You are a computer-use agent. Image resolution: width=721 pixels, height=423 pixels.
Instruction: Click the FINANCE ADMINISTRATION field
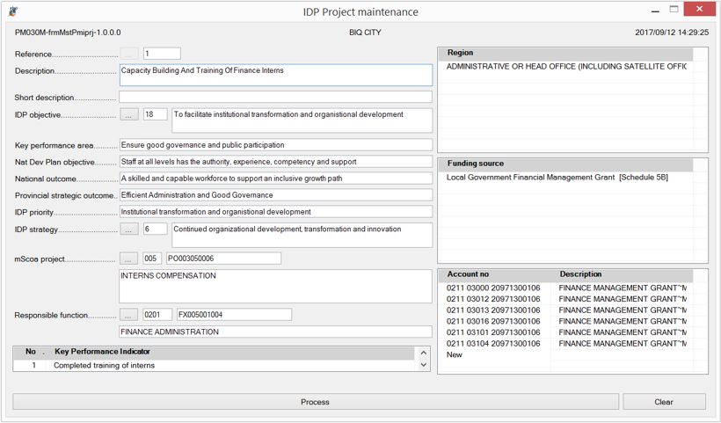(x=276, y=332)
